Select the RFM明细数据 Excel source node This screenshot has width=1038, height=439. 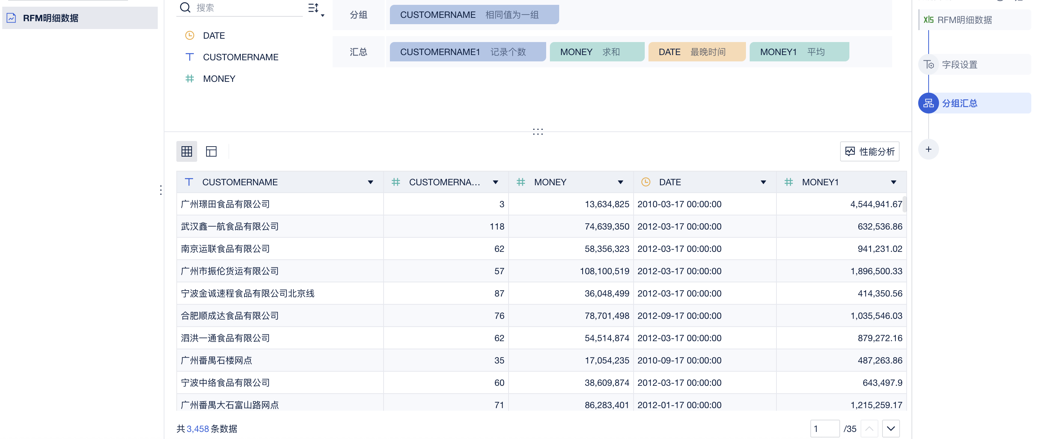coord(964,20)
